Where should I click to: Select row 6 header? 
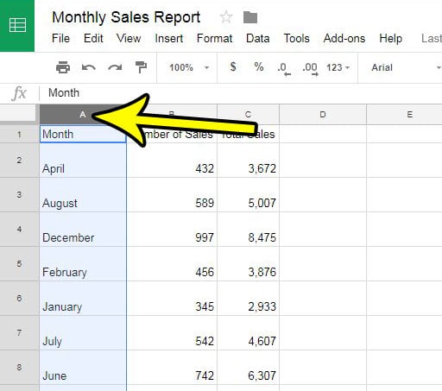[x=19, y=298]
